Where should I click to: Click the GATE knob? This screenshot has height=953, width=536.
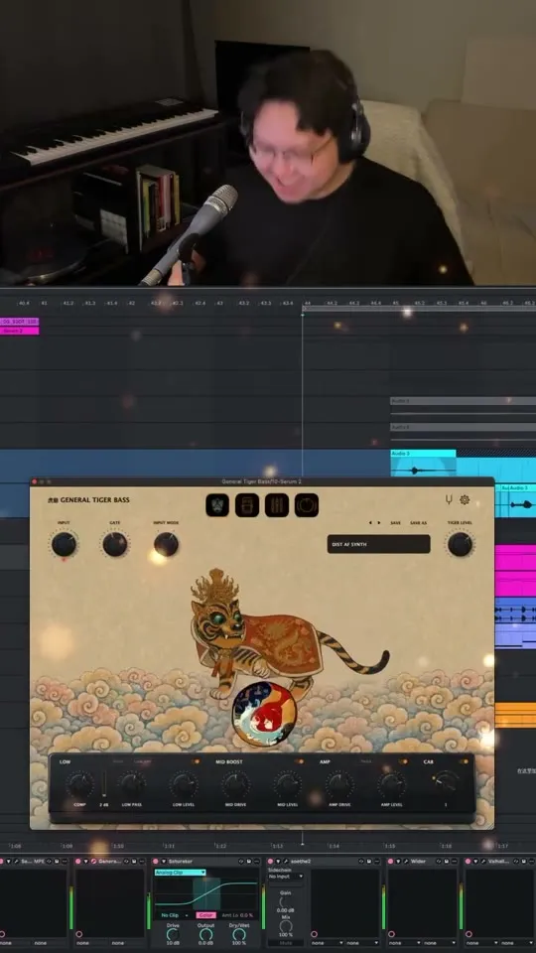115,544
